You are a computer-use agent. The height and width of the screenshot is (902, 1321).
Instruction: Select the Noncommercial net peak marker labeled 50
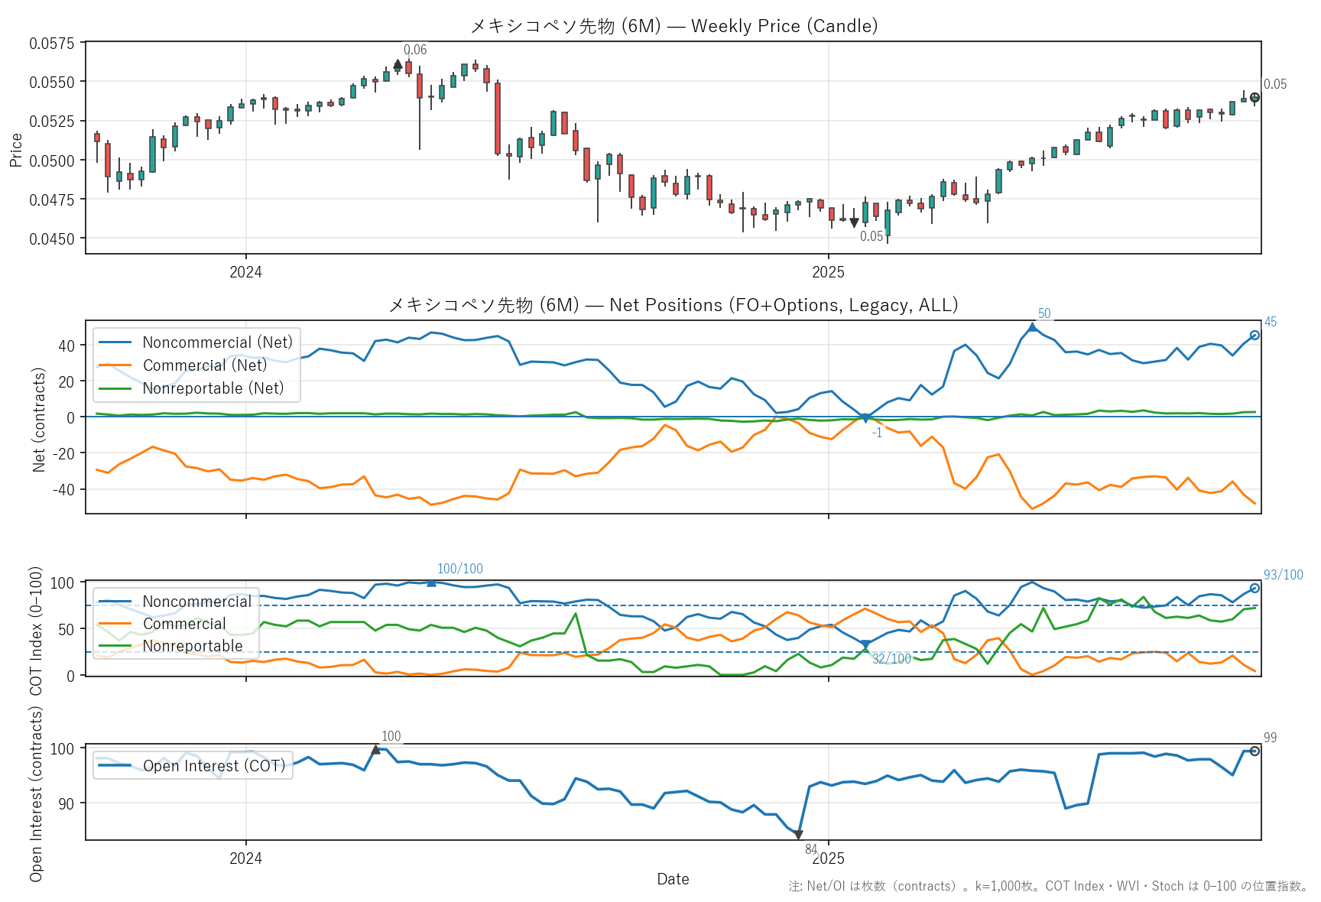click(1032, 327)
